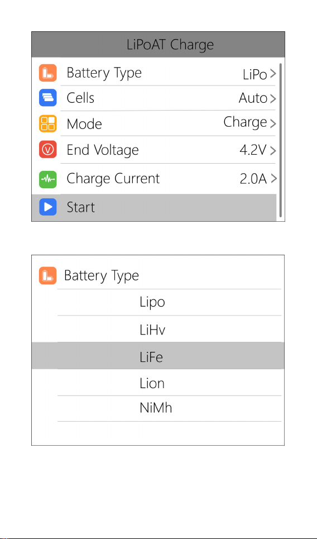The image size is (317, 539).
Task: Start charging via the Start row
Action: click(154, 208)
